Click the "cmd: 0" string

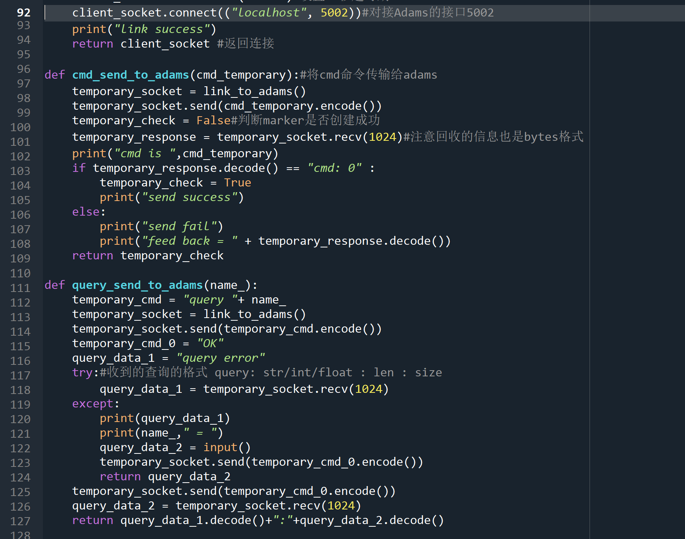tap(335, 168)
